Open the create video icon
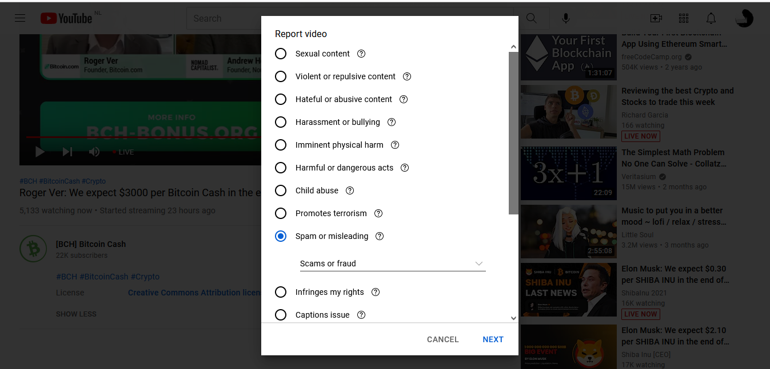The height and width of the screenshot is (369, 770). tap(656, 18)
